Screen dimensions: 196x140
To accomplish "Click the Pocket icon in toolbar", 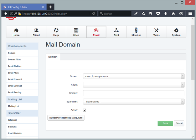I will coord(158,14).
